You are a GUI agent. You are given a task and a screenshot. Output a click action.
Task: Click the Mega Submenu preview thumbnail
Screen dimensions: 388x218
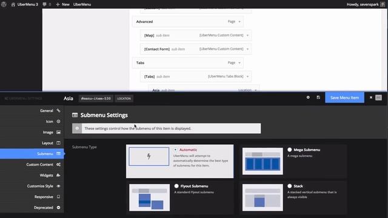[263, 161]
